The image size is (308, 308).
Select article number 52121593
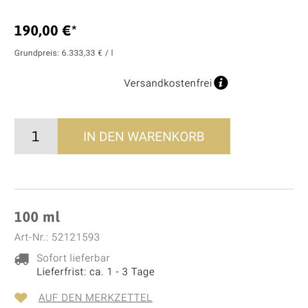click(x=76, y=237)
